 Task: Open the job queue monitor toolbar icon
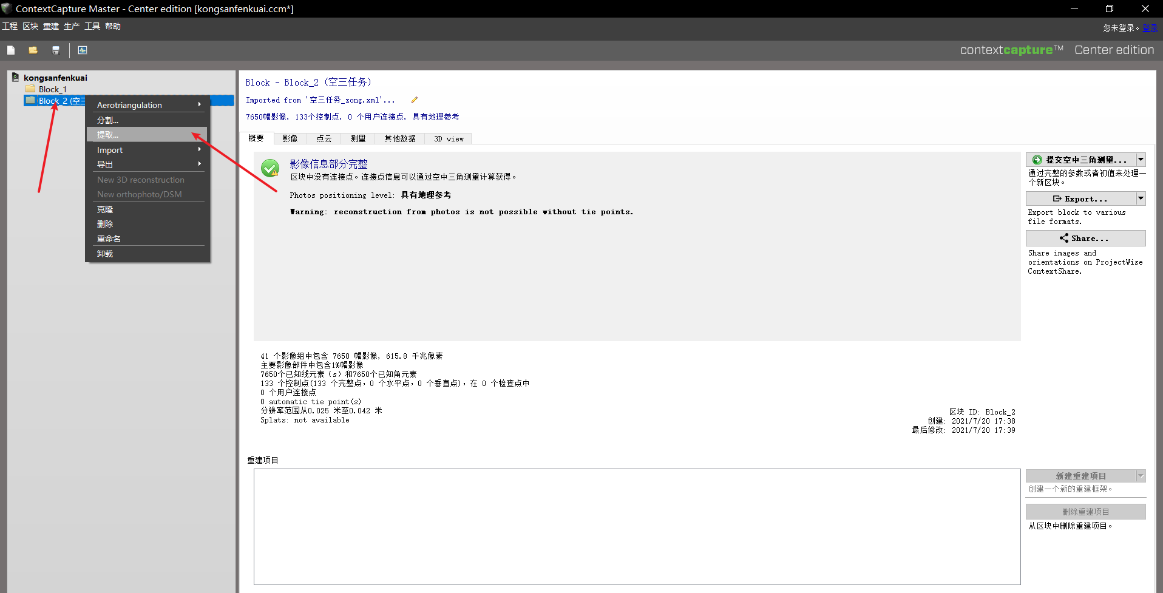point(83,50)
